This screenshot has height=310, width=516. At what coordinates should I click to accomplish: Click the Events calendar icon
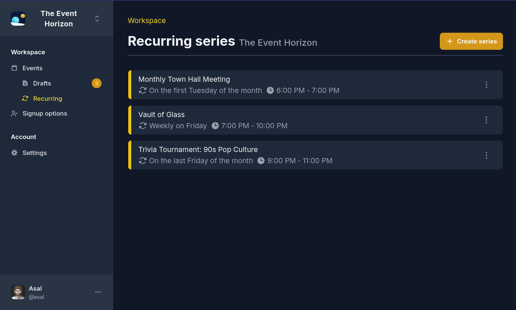click(14, 68)
